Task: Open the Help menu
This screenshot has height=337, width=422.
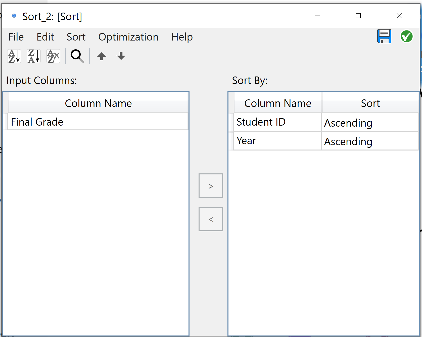Action: coord(182,37)
